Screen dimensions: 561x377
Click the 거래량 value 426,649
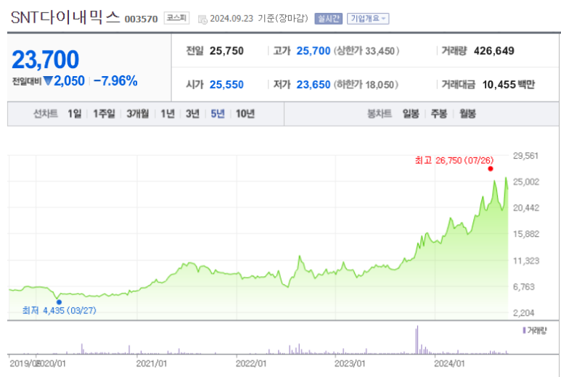tap(494, 51)
